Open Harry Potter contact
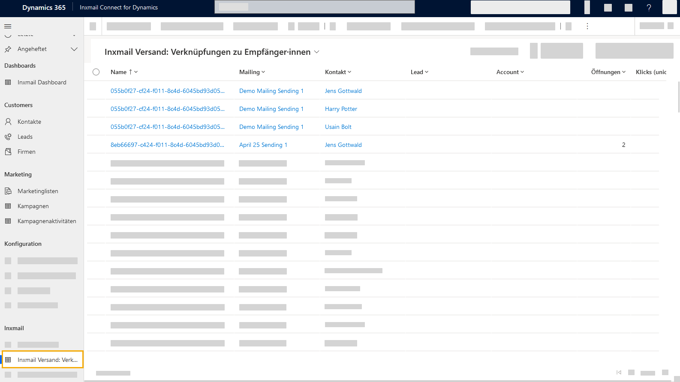Viewport: 680px width, 382px height. click(x=341, y=109)
